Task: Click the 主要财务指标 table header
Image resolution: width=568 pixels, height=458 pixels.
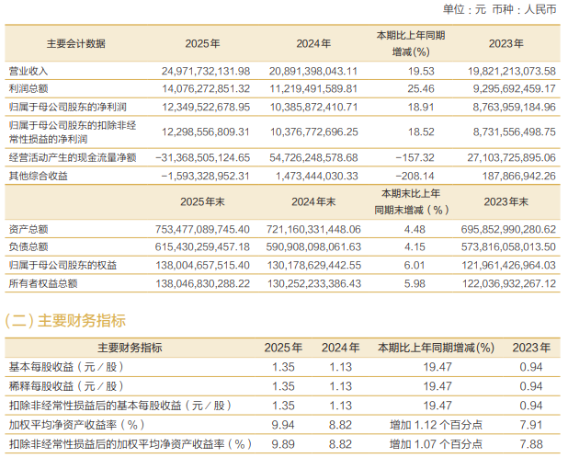Action: pos(130,348)
